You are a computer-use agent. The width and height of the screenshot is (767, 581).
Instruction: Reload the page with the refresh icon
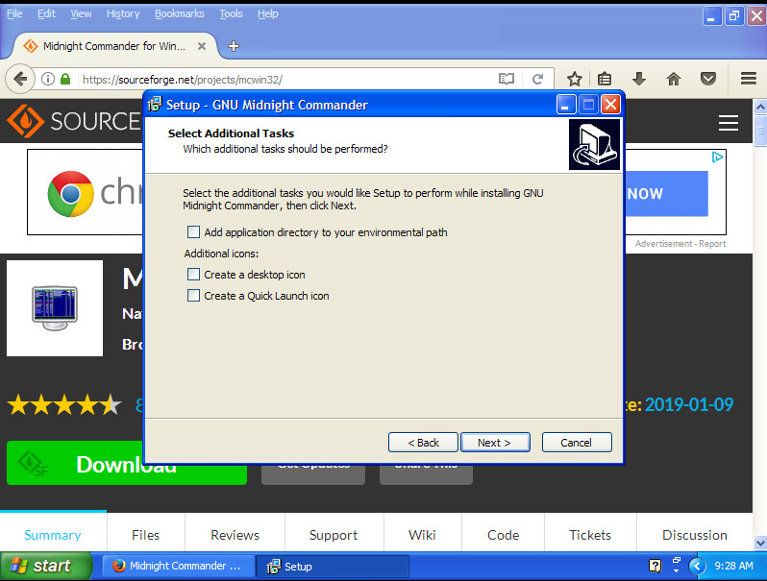click(537, 79)
